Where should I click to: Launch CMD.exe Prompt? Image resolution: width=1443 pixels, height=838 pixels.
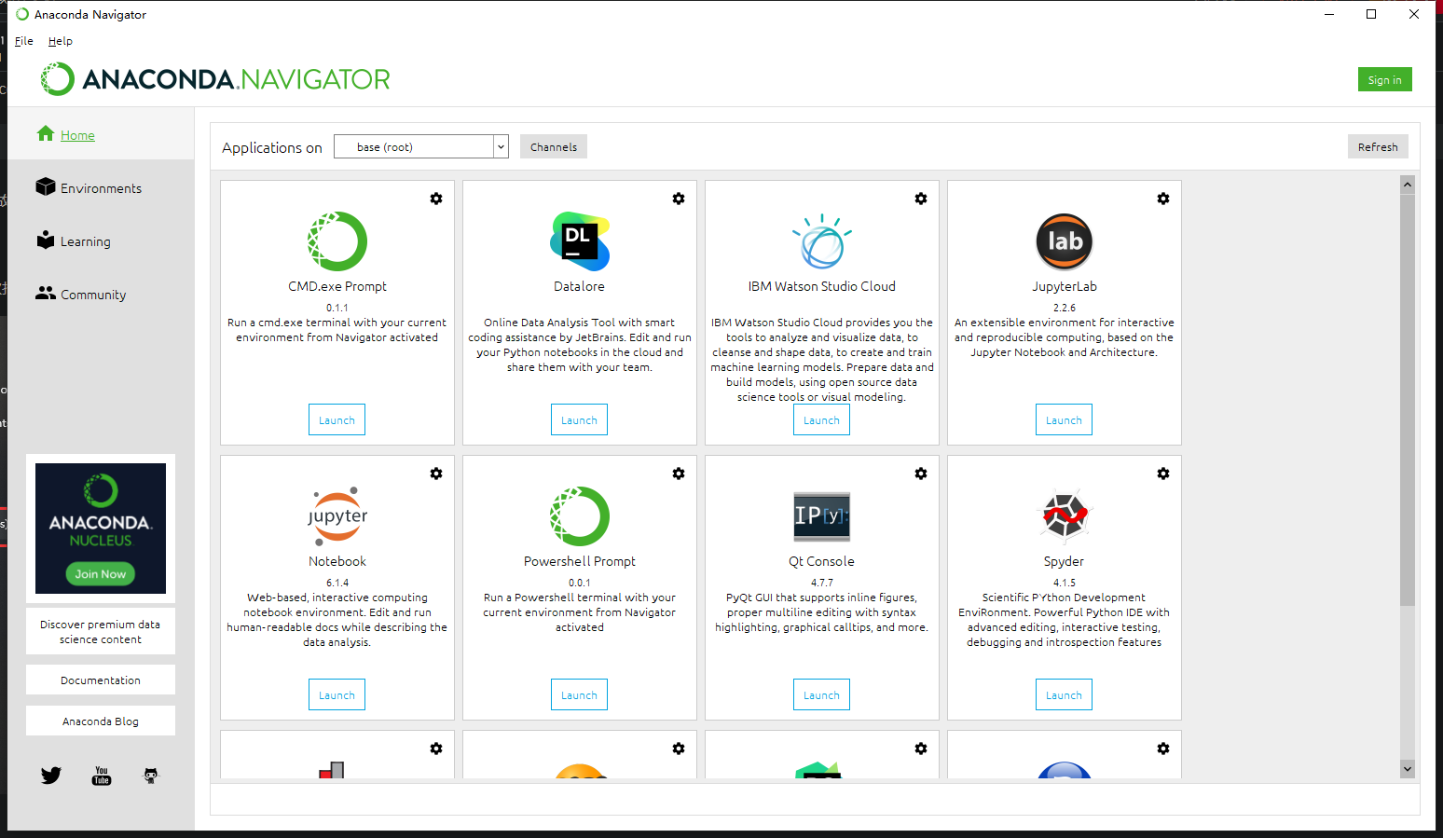coord(337,419)
